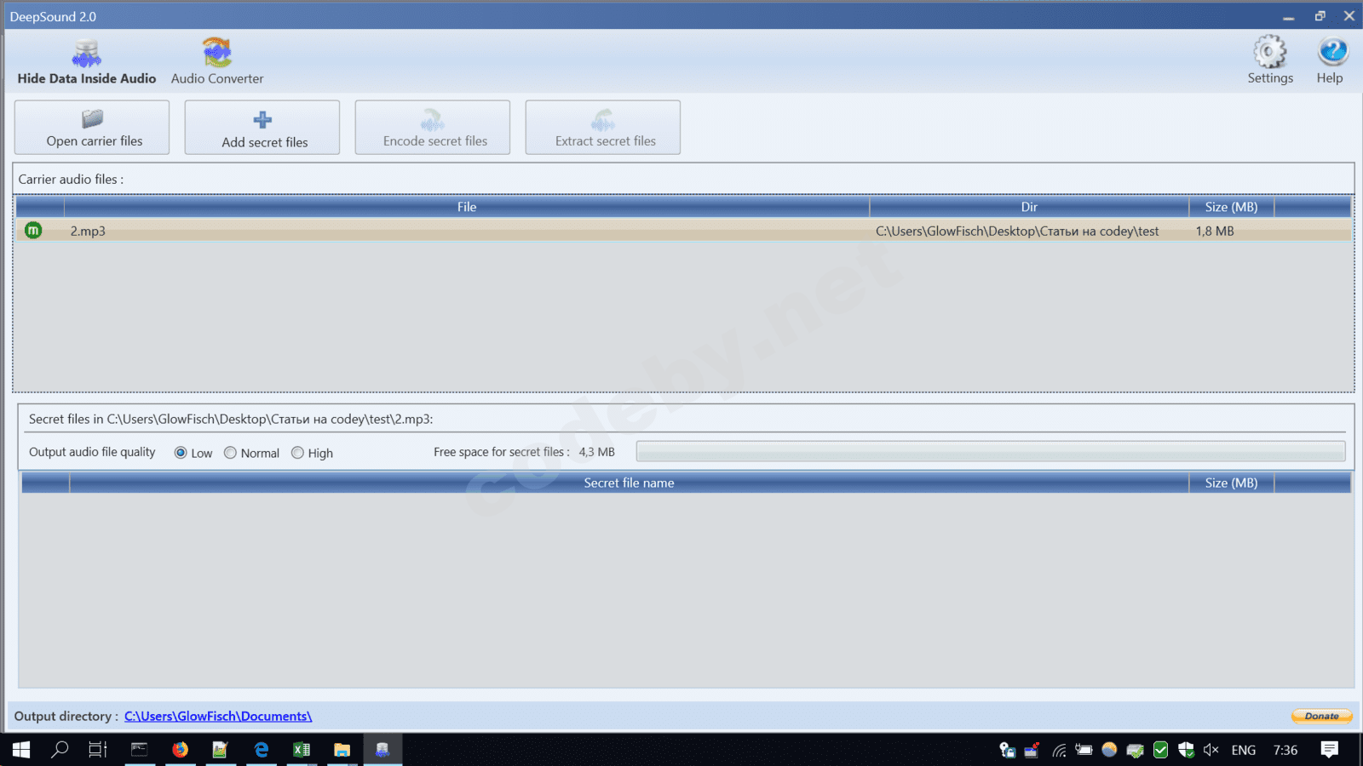Check the battery power tray icon

click(x=1084, y=750)
